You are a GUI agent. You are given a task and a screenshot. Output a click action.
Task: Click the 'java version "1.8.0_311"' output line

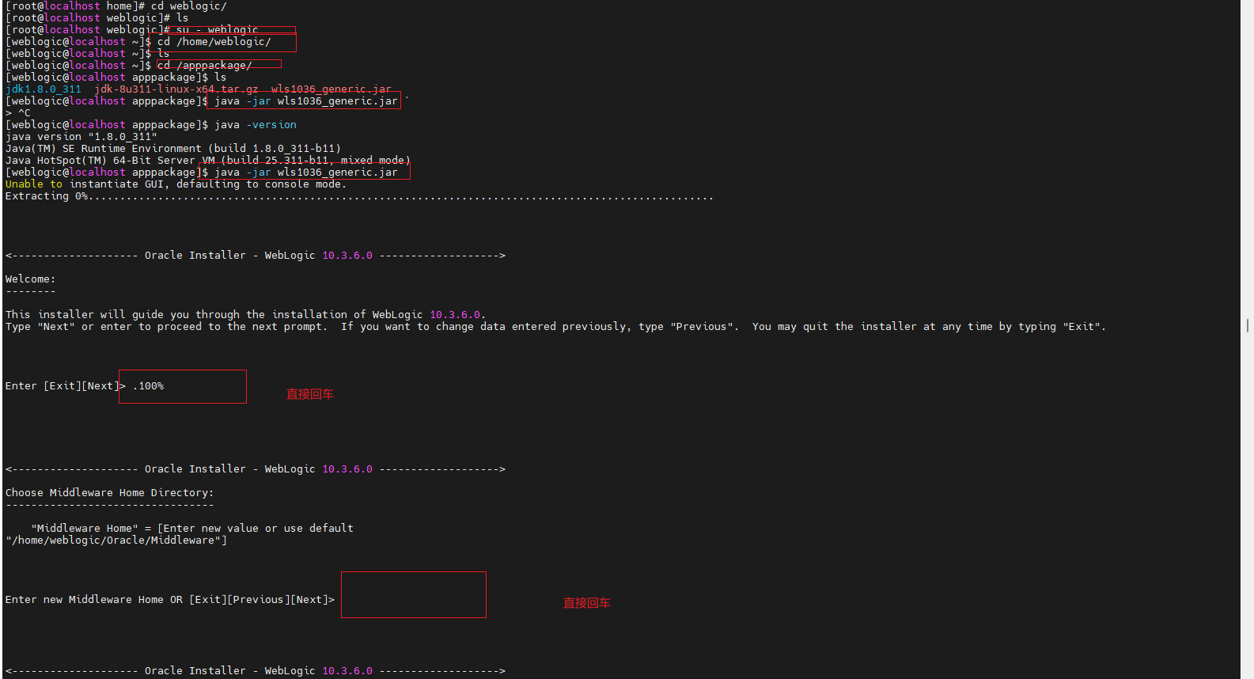[x=81, y=137]
